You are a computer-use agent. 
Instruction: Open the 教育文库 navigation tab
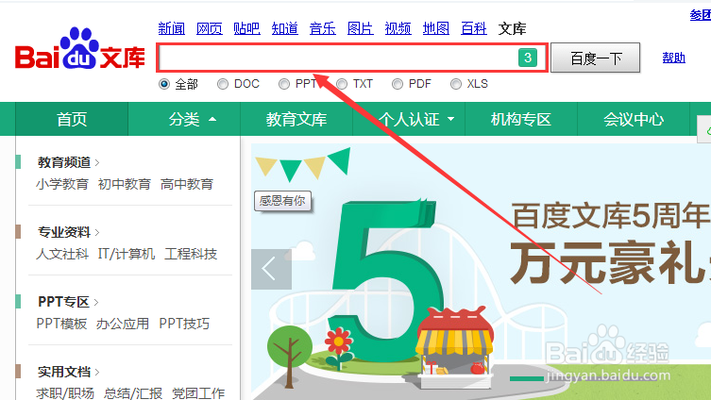coord(296,119)
